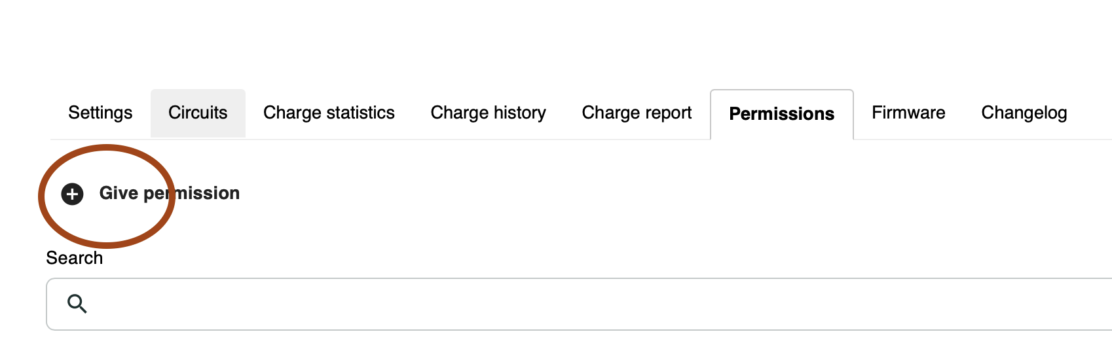The height and width of the screenshot is (351, 1112).
Task: Display charging history via Charge history
Action: pyautogui.click(x=488, y=113)
